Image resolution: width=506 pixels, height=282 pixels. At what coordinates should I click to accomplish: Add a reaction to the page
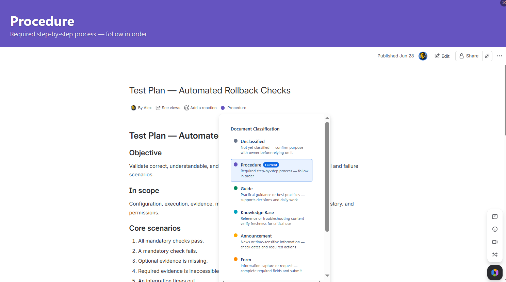[x=200, y=108]
